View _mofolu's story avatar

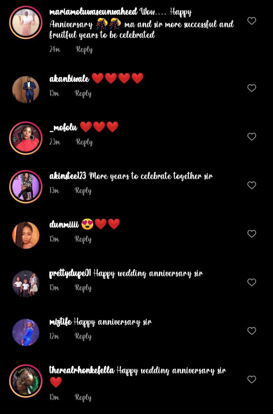(x=26, y=138)
